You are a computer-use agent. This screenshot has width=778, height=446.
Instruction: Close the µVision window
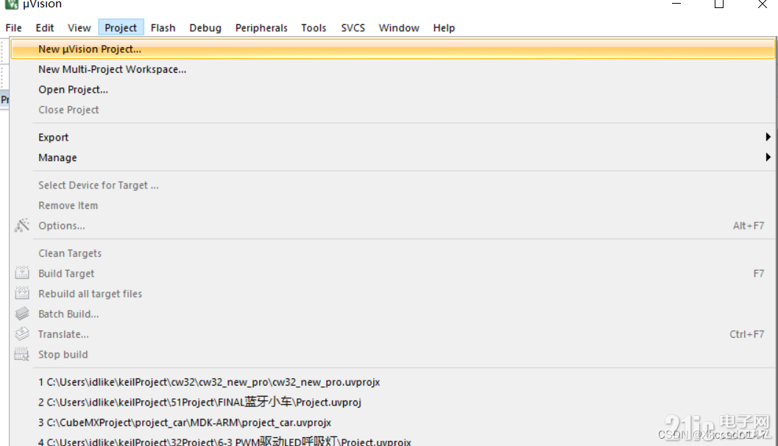click(x=762, y=4)
